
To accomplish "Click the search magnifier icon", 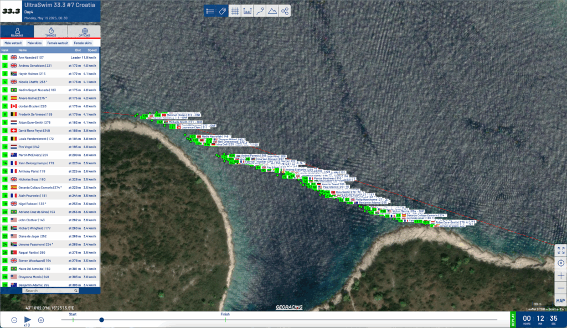I will click(75, 290).
